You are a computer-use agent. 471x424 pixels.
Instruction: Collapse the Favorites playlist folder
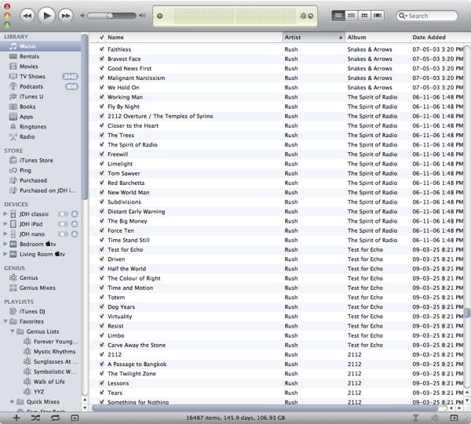(5, 321)
